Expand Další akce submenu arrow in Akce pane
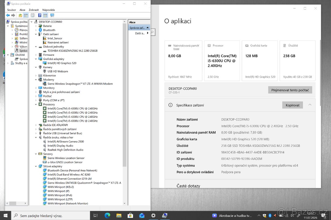Image resolution: width=331 pixels, height=220 pixels. pyautogui.click(x=148, y=33)
